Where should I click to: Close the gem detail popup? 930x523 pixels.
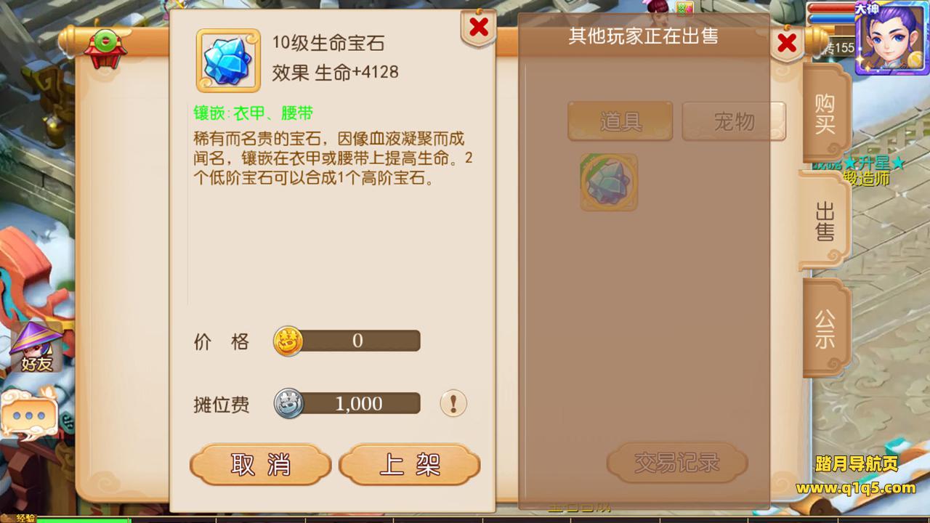coord(479,28)
